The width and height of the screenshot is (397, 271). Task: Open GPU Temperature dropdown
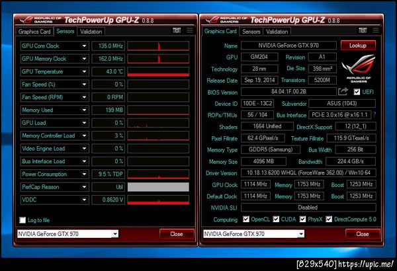click(x=84, y=71)
